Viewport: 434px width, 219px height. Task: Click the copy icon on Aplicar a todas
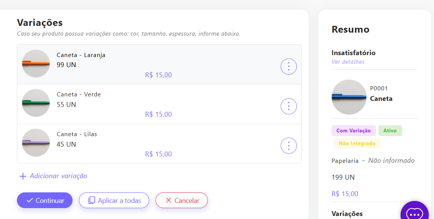[x=92, y=201]
